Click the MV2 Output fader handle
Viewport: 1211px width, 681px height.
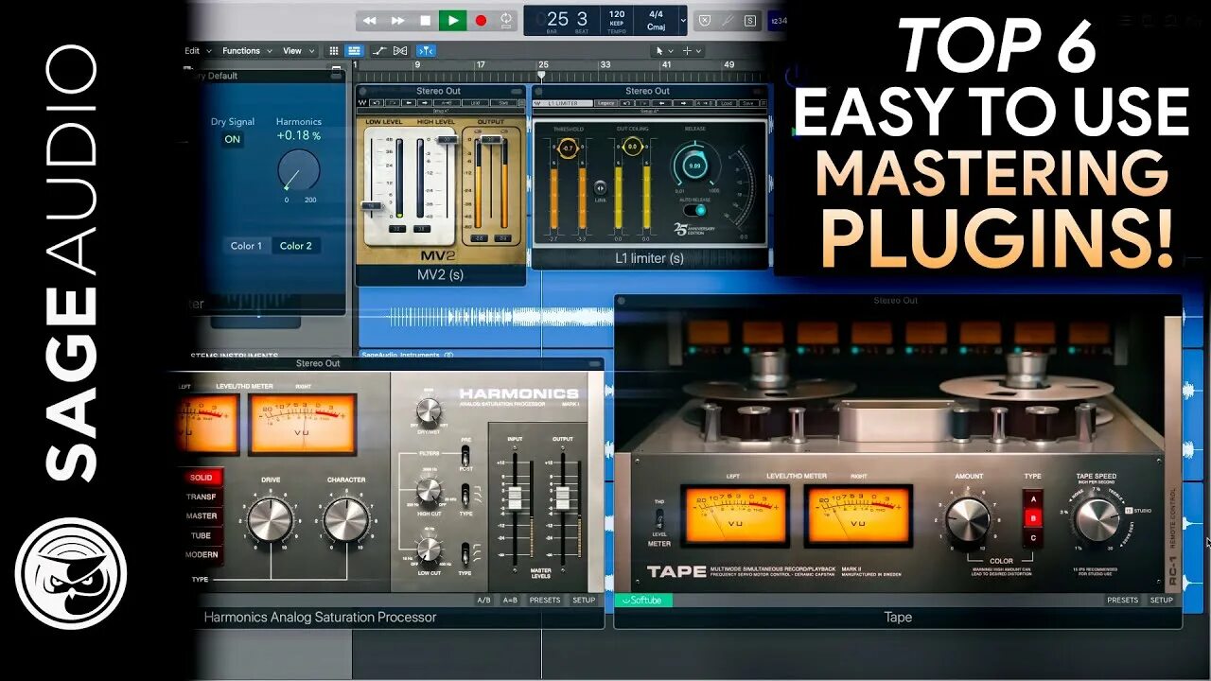click(489, 139)
